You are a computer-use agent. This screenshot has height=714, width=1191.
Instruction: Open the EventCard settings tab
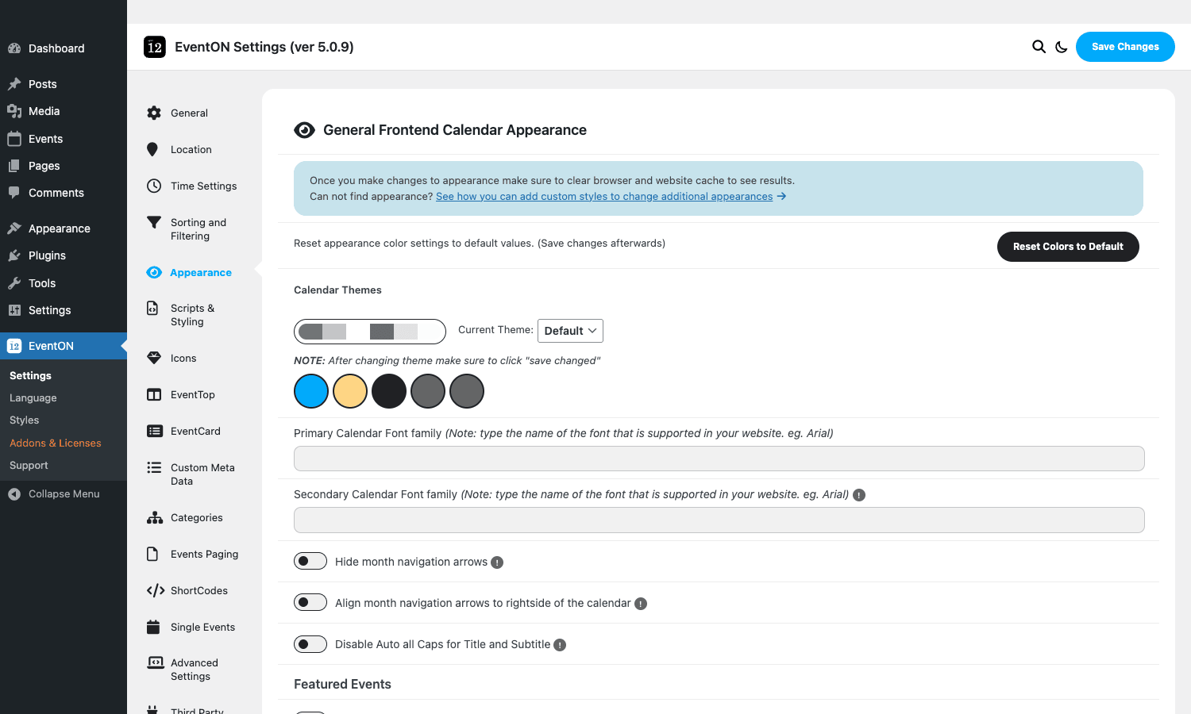(x=195, y=431)
